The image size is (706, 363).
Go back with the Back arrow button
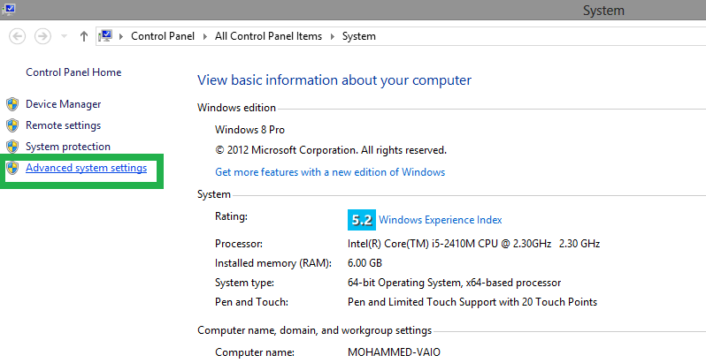18,36
